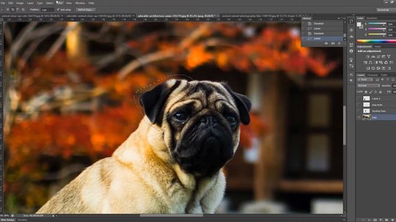Show the donkey face layer
This screenshot has width=396, height=222.
tap(359, 111)
